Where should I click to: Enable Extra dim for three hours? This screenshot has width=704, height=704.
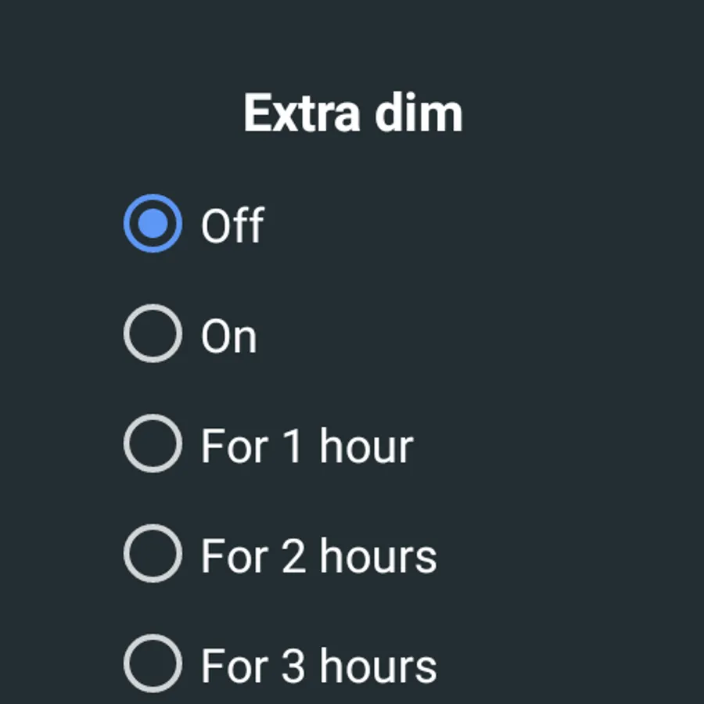click(153, 664)
